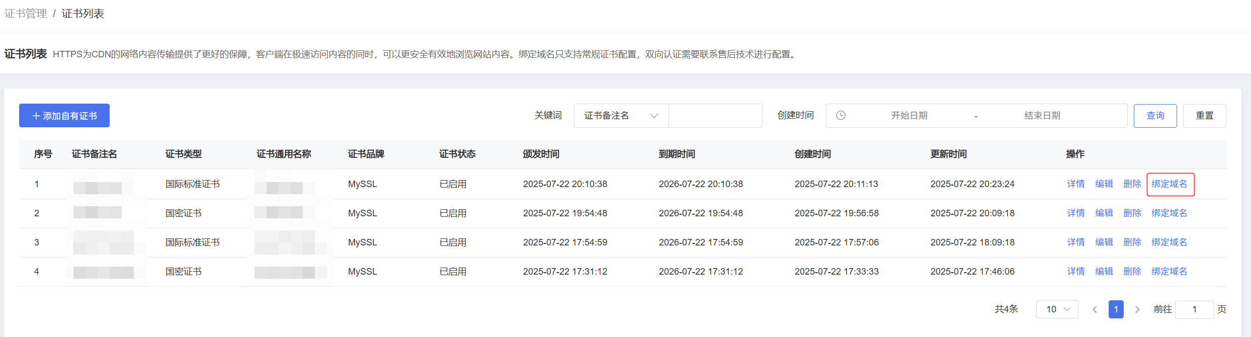Focus the keyword search input field
The height and width of the screenshot is (337, 1251).
click(715, 116)
